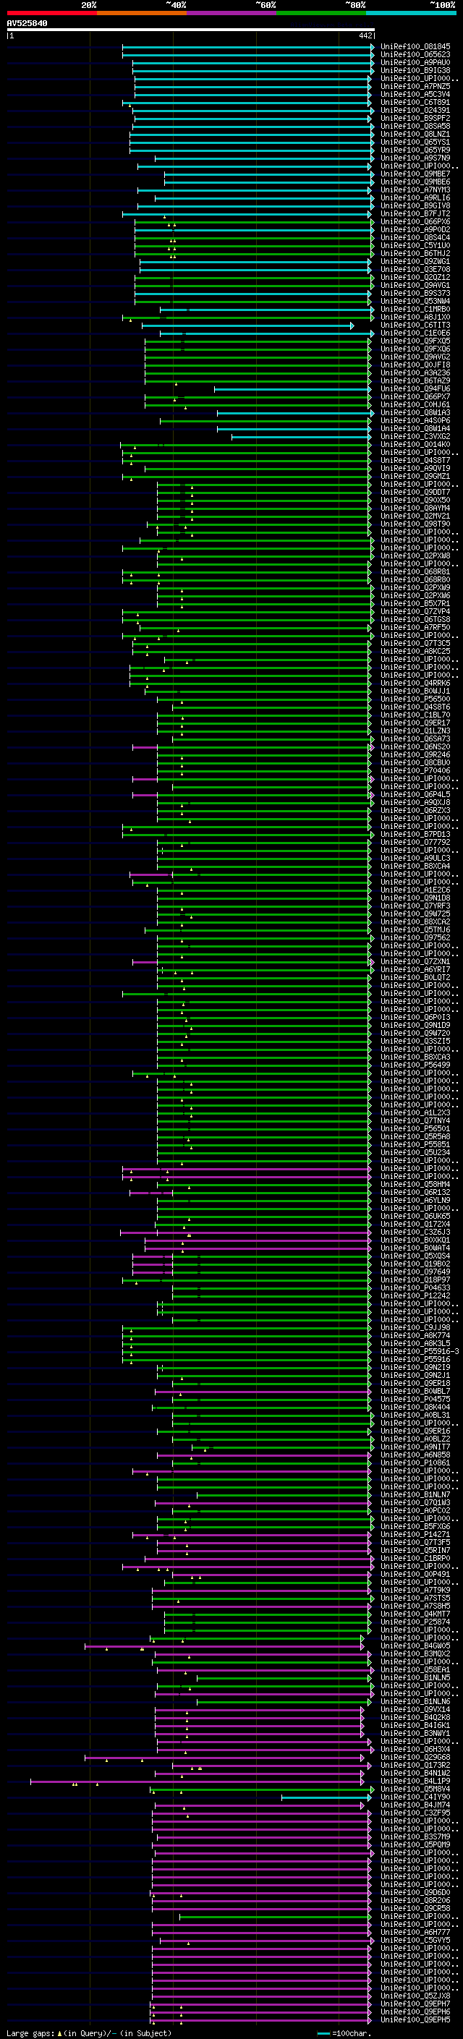This screenshot has height=2039, width=463.
Task: Choose hit UniRef100_C0HJ61
Action: [x=415, y=404]
